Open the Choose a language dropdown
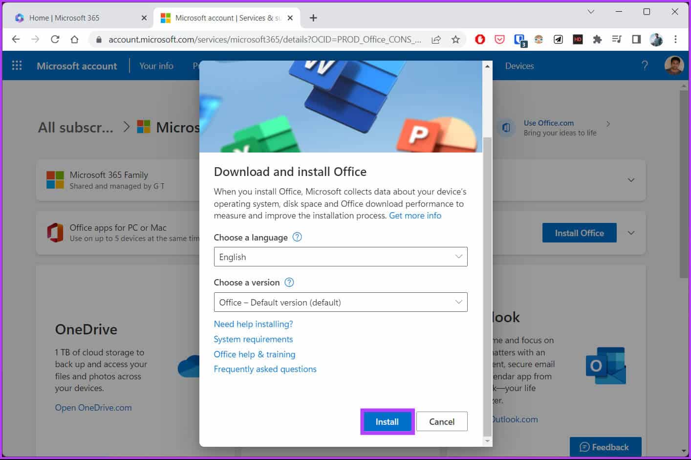Screen dimensions: 691x460 click(341, 257)
